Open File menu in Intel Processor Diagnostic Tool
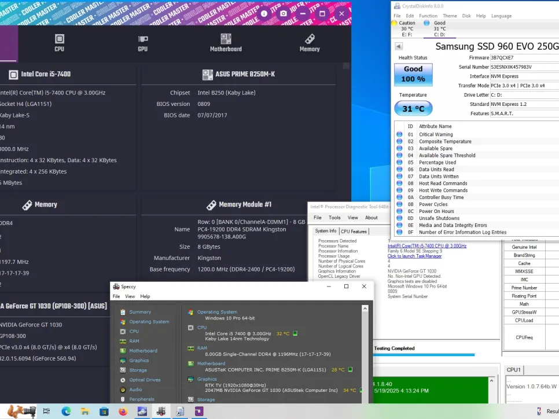This screenshot has width=559, height=419. pyautogui.click(x=317, y=218)
